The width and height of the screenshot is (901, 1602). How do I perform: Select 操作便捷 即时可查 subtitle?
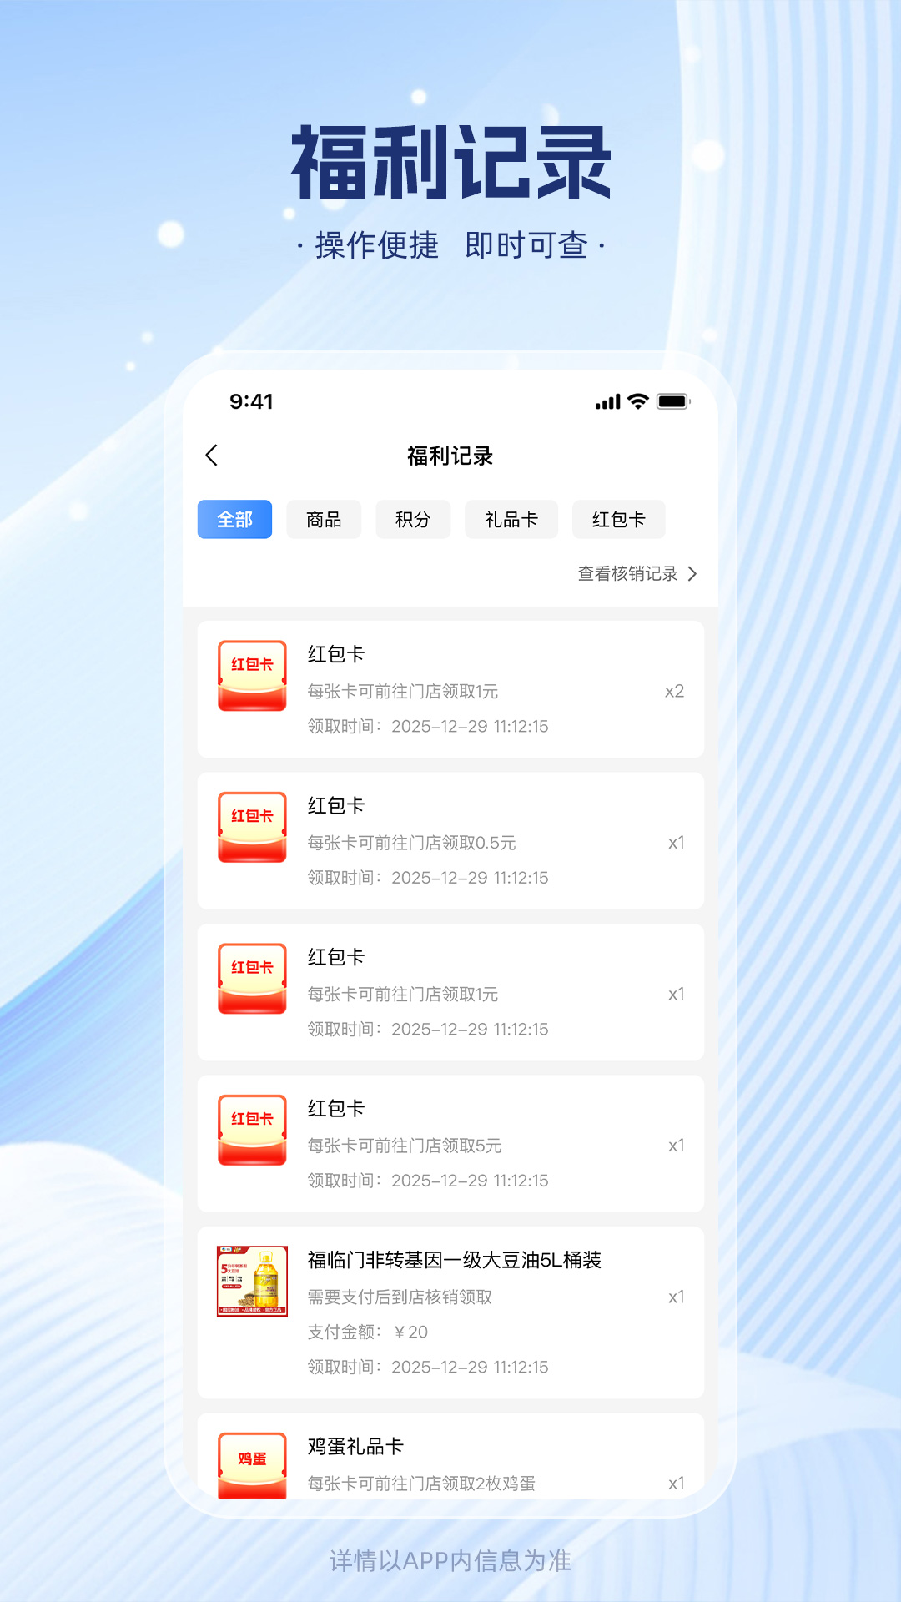pyautogui.click(x=450, y=245)
